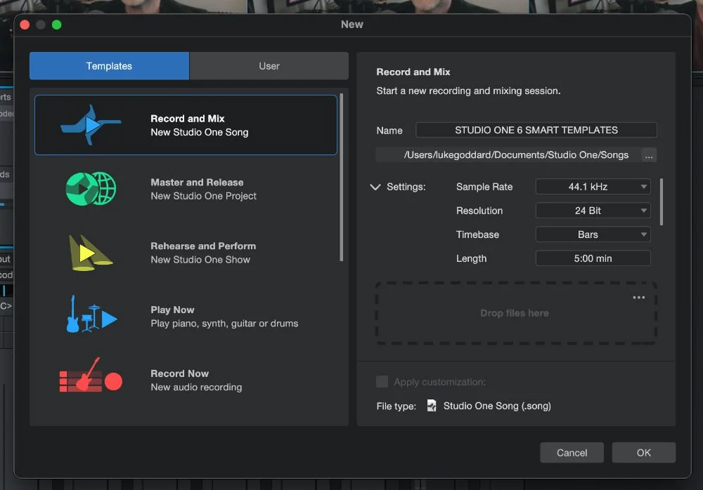Switch to the Templates tab

pyautogui.click(x=109, y=66)
